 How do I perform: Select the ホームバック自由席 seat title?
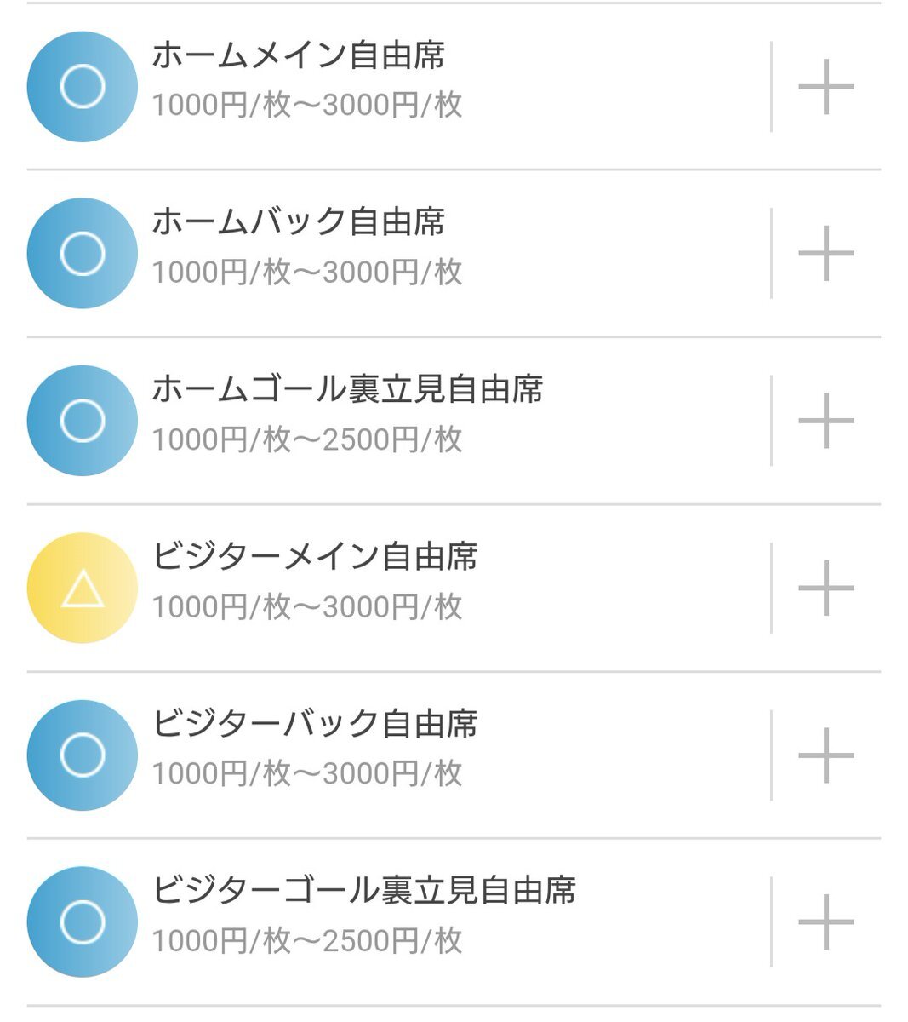tap(299, 222)
